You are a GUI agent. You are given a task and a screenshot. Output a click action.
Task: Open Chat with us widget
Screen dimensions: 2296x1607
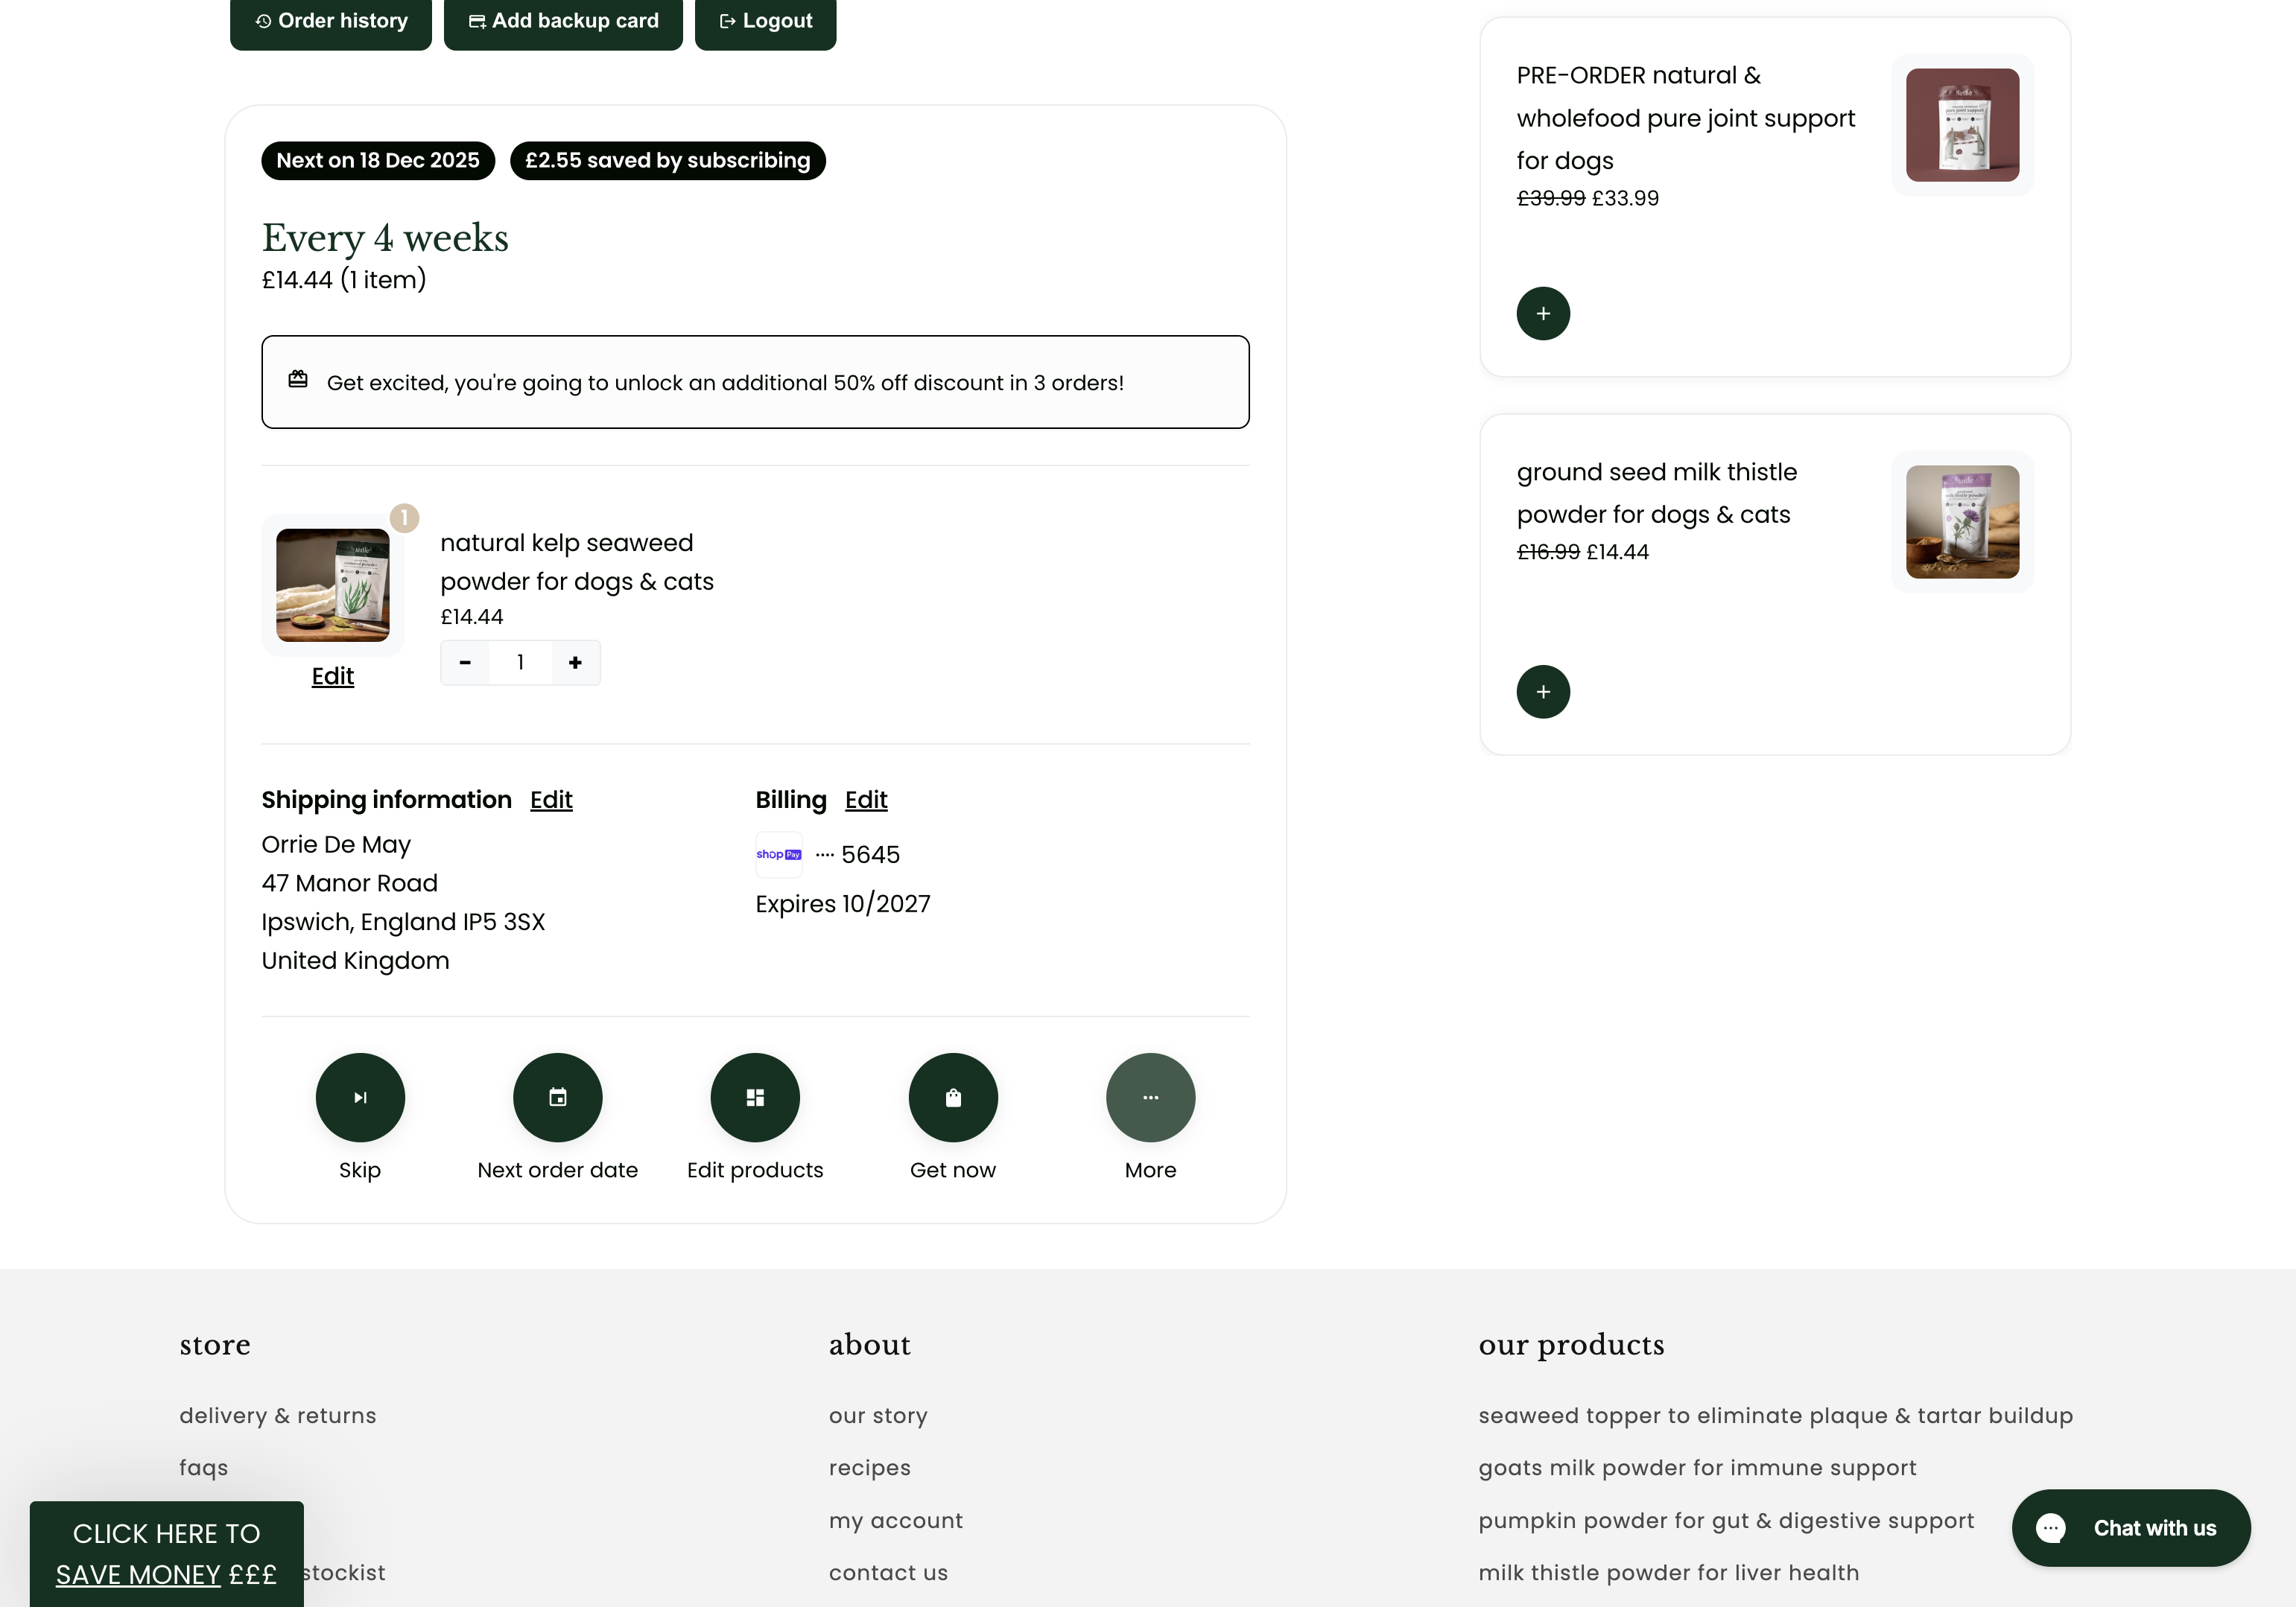click(x=2131, y=1528)
